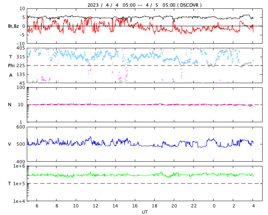This screenshot has height=215, width=268.
Task: Click the UT label below the time axis
Action: click(144, 212)
